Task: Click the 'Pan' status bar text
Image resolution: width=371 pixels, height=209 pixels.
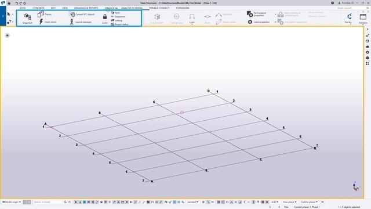Action: pos(286,207)
